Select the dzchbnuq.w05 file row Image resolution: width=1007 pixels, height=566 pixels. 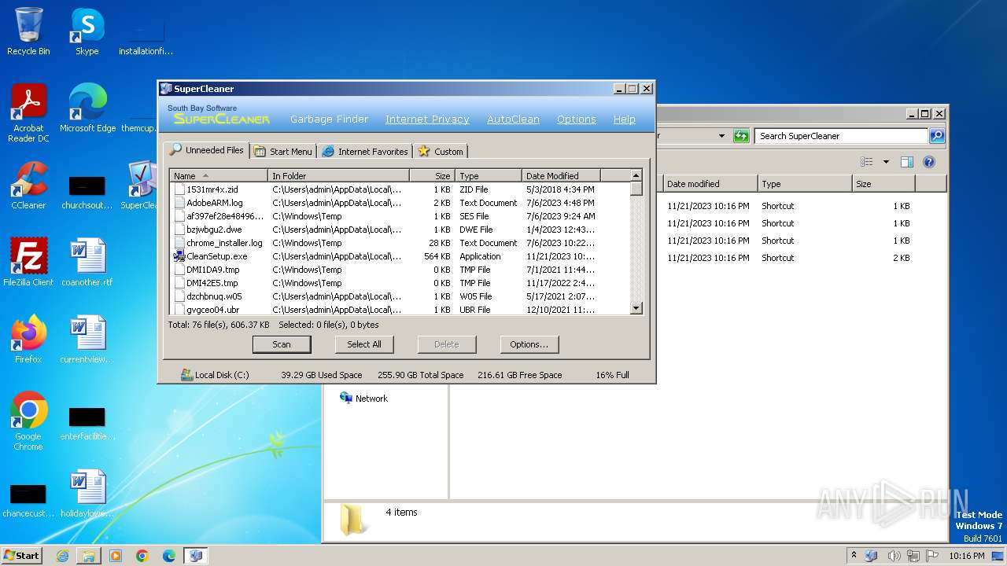pyautogui.click(x=400, y=296)
